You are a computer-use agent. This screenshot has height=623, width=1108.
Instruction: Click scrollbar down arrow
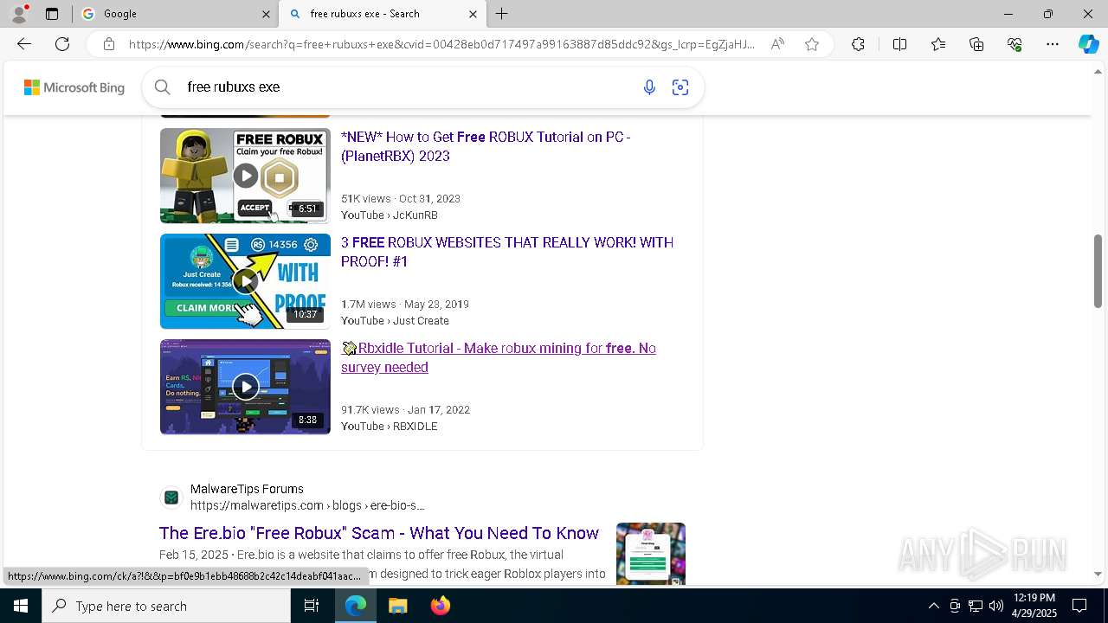pos(1098,574)
